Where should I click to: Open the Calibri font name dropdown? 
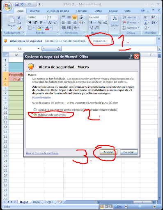(x=46, y=17)
